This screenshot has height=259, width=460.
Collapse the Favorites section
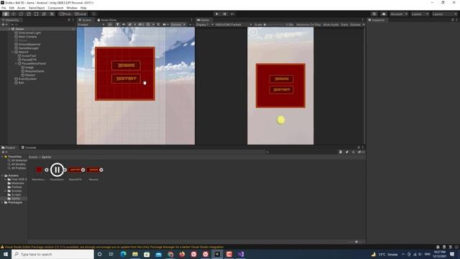[2, 157]
